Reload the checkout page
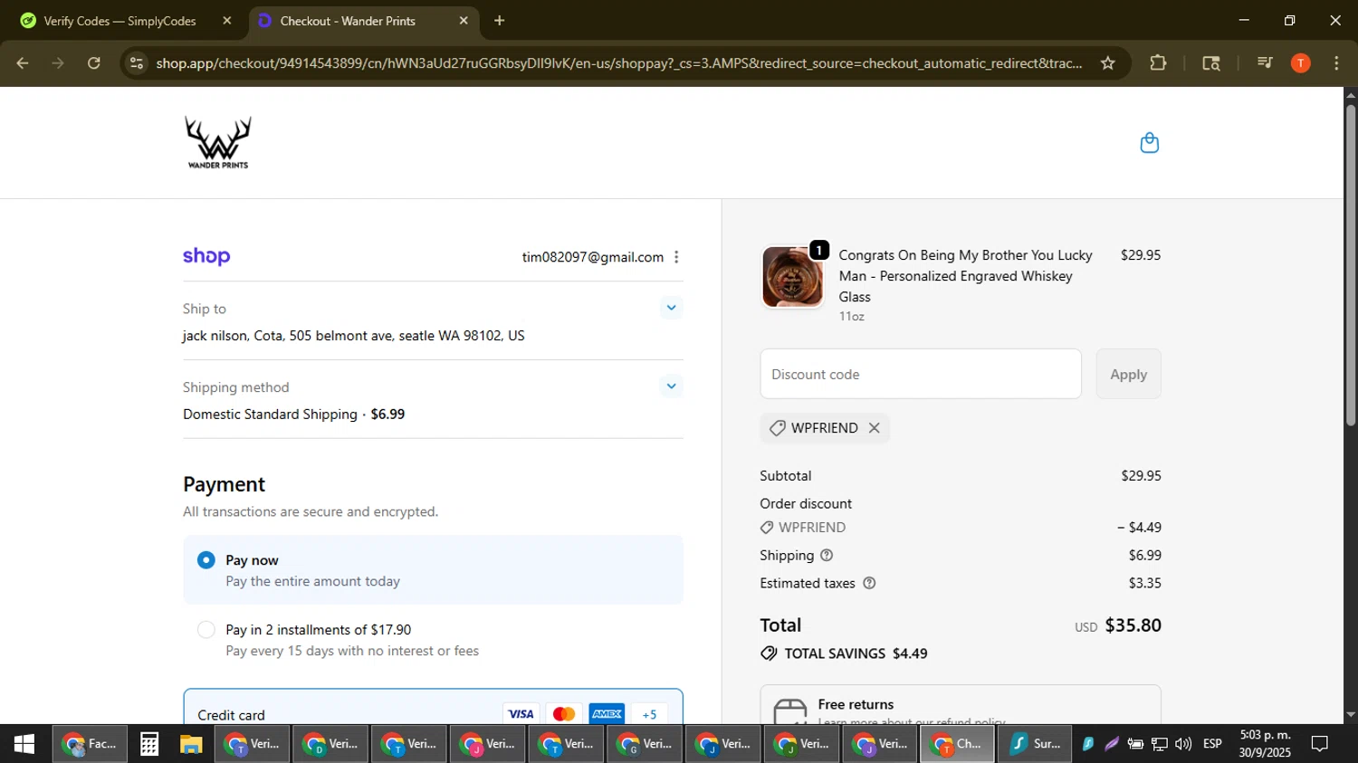The width and height of the screenshot is (1358, 763). pyautogui.click(x=94, y=63)
